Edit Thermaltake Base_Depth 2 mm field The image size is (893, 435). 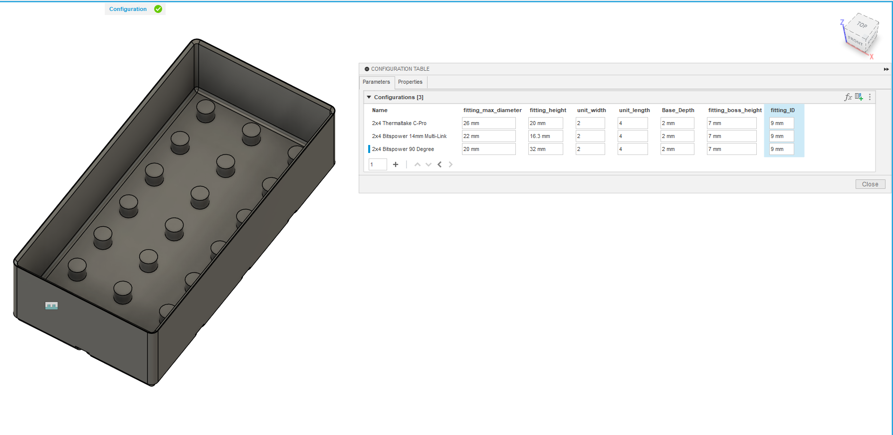(677, 123)
